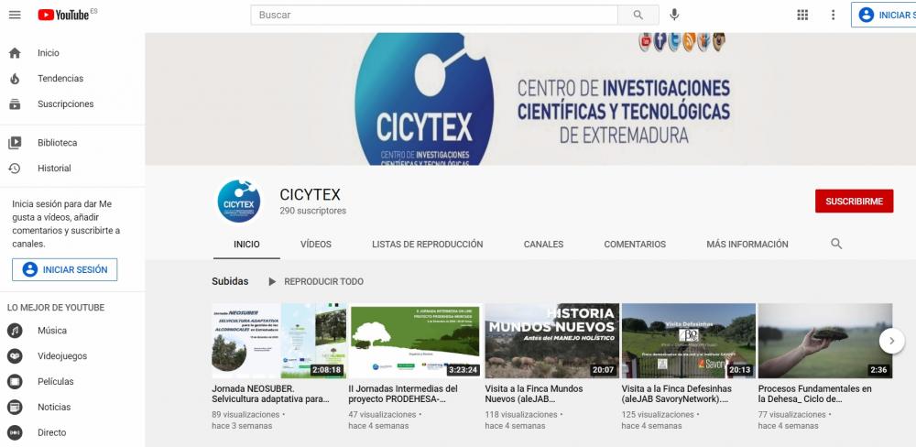
Task: Click the Música icon
Action: tap(15, 331)
